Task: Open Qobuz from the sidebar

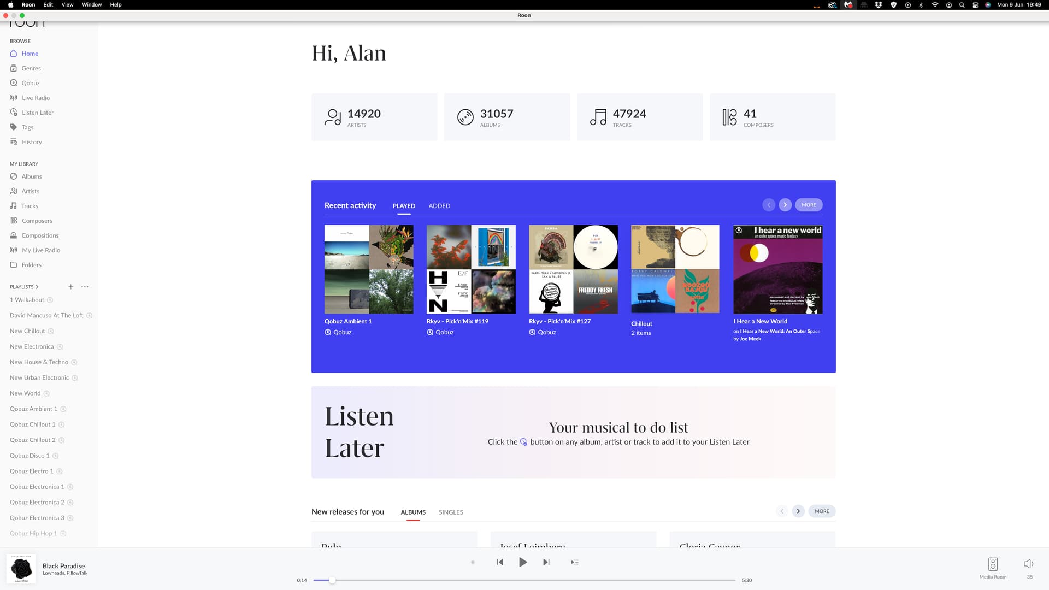Action: pos(25,83)
